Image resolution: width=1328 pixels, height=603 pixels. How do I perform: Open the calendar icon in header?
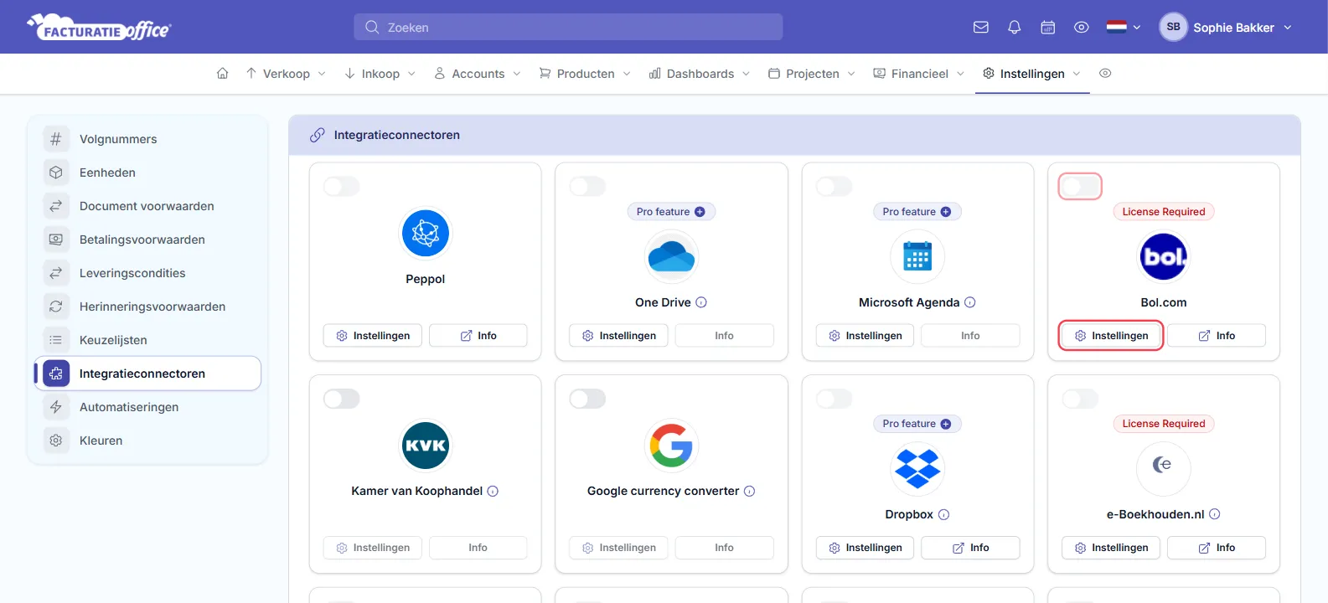1047,27
